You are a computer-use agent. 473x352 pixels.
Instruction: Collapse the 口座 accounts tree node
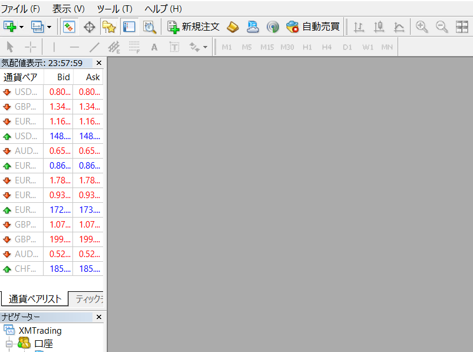tap(9, 344)
